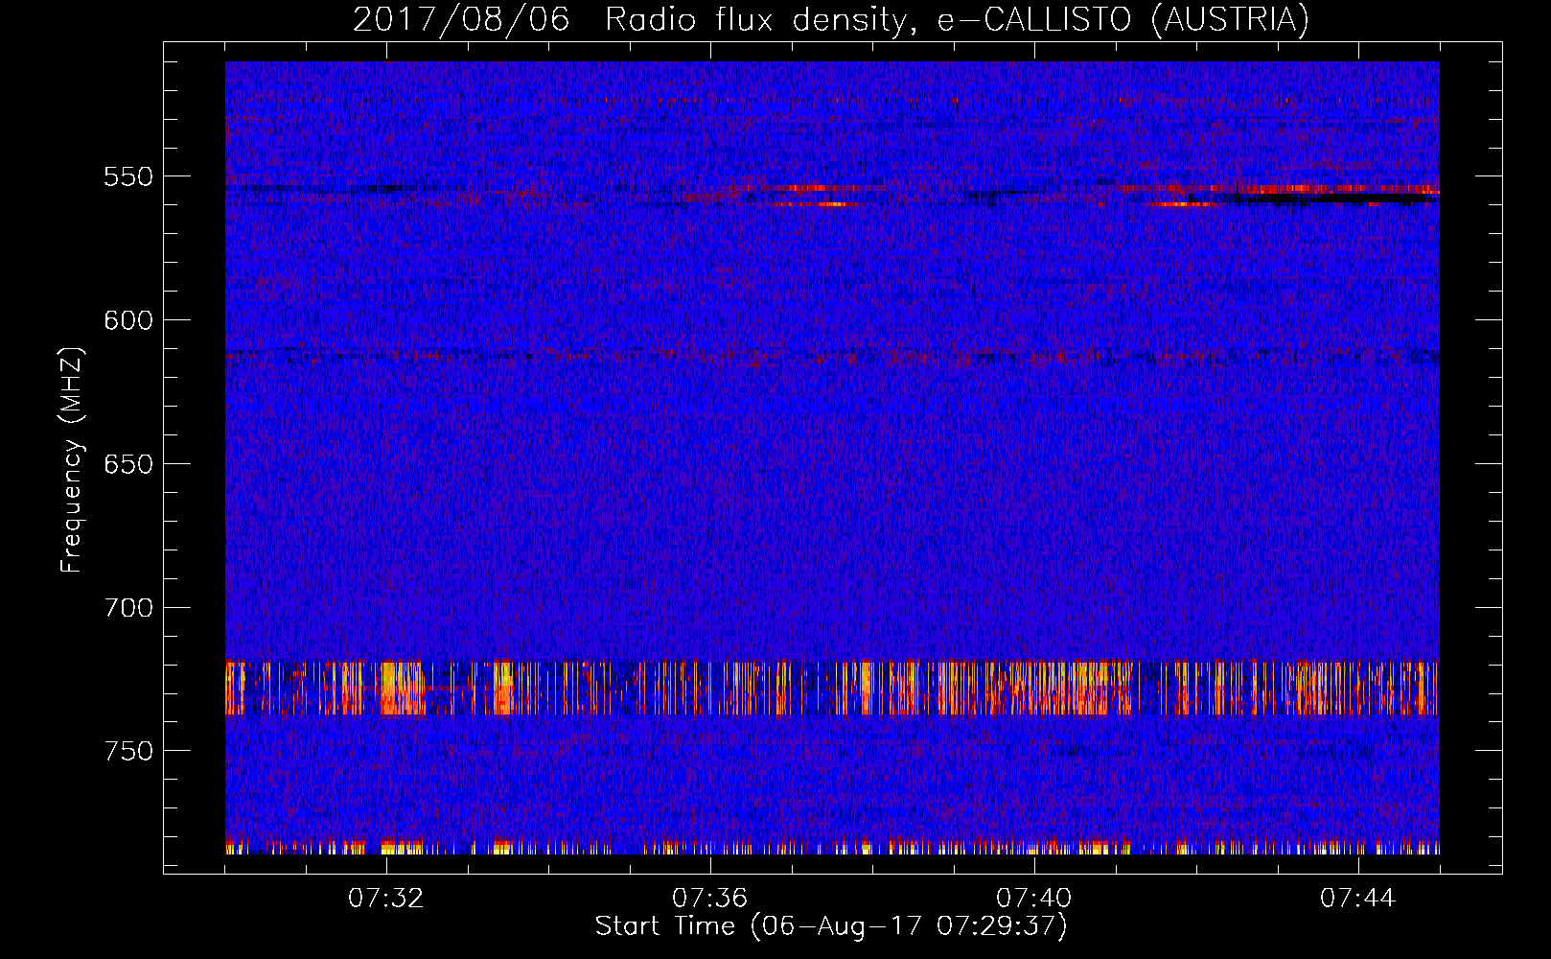This screenshot has height=959, width=1551.
Task: Click the 07:36 time tick label
Action: [x=710, y=898]
